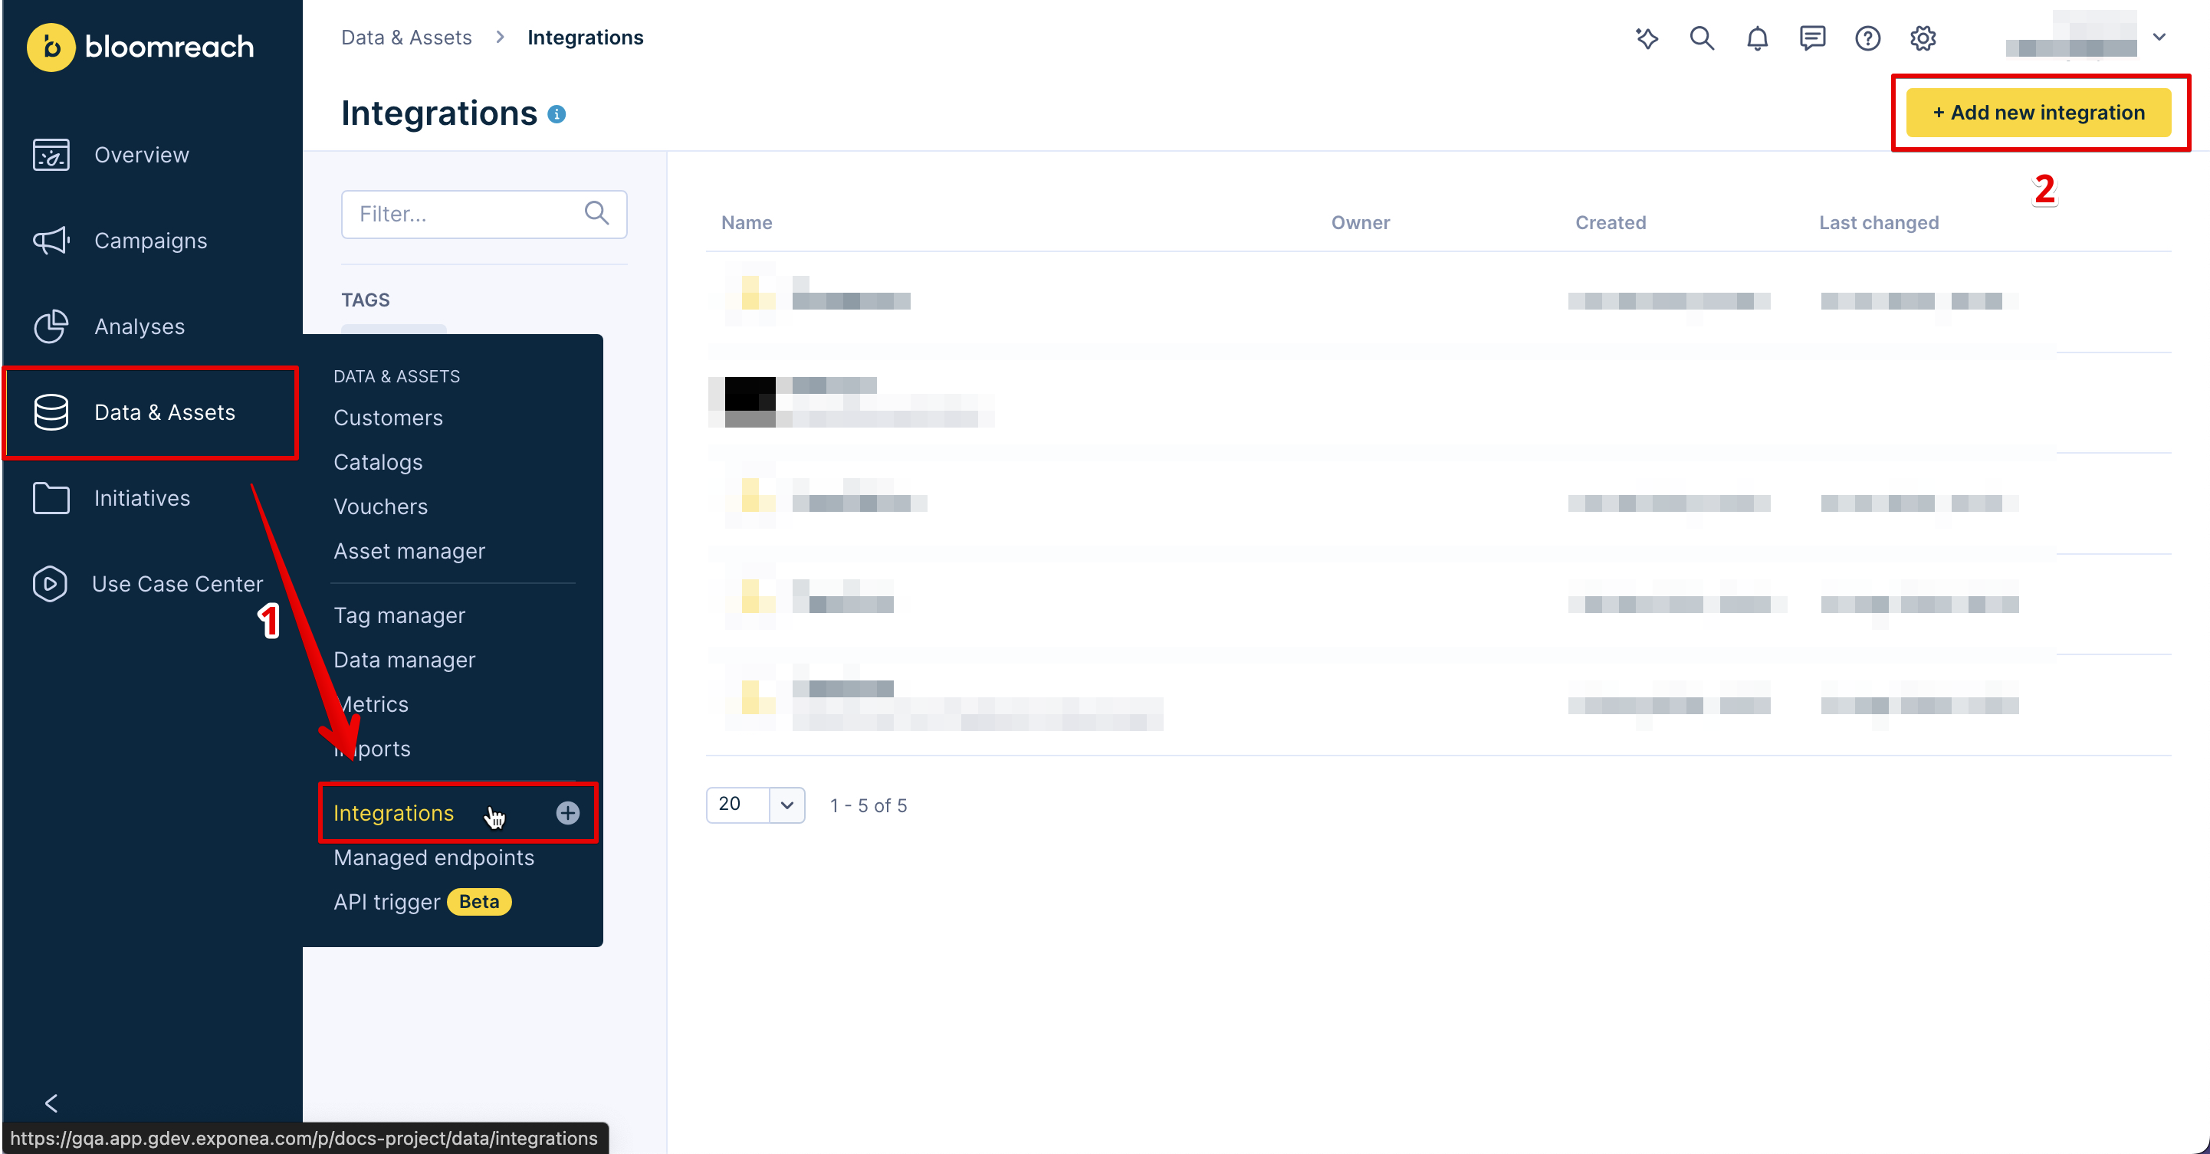Click the filter search magnifier icon
Image resolution: width=2210 pixels, height=1154 pixels.
click(596, 212)
